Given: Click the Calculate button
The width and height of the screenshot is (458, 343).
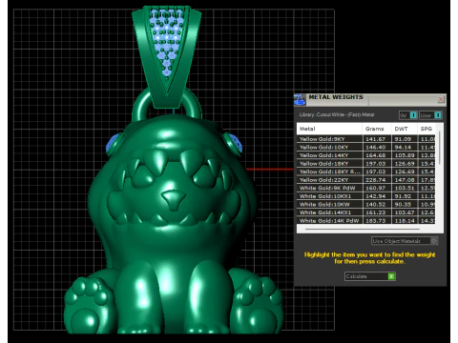Looking at the screenshot, I should pos(370,276).
